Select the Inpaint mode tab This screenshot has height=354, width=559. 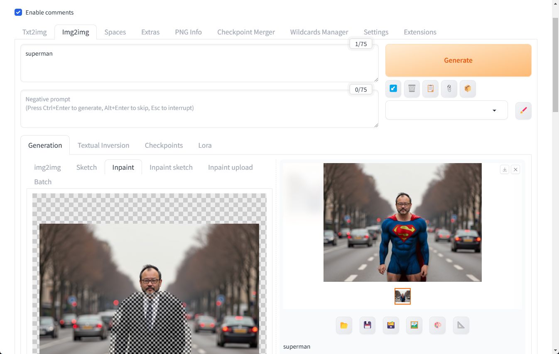tap(123, 167)
